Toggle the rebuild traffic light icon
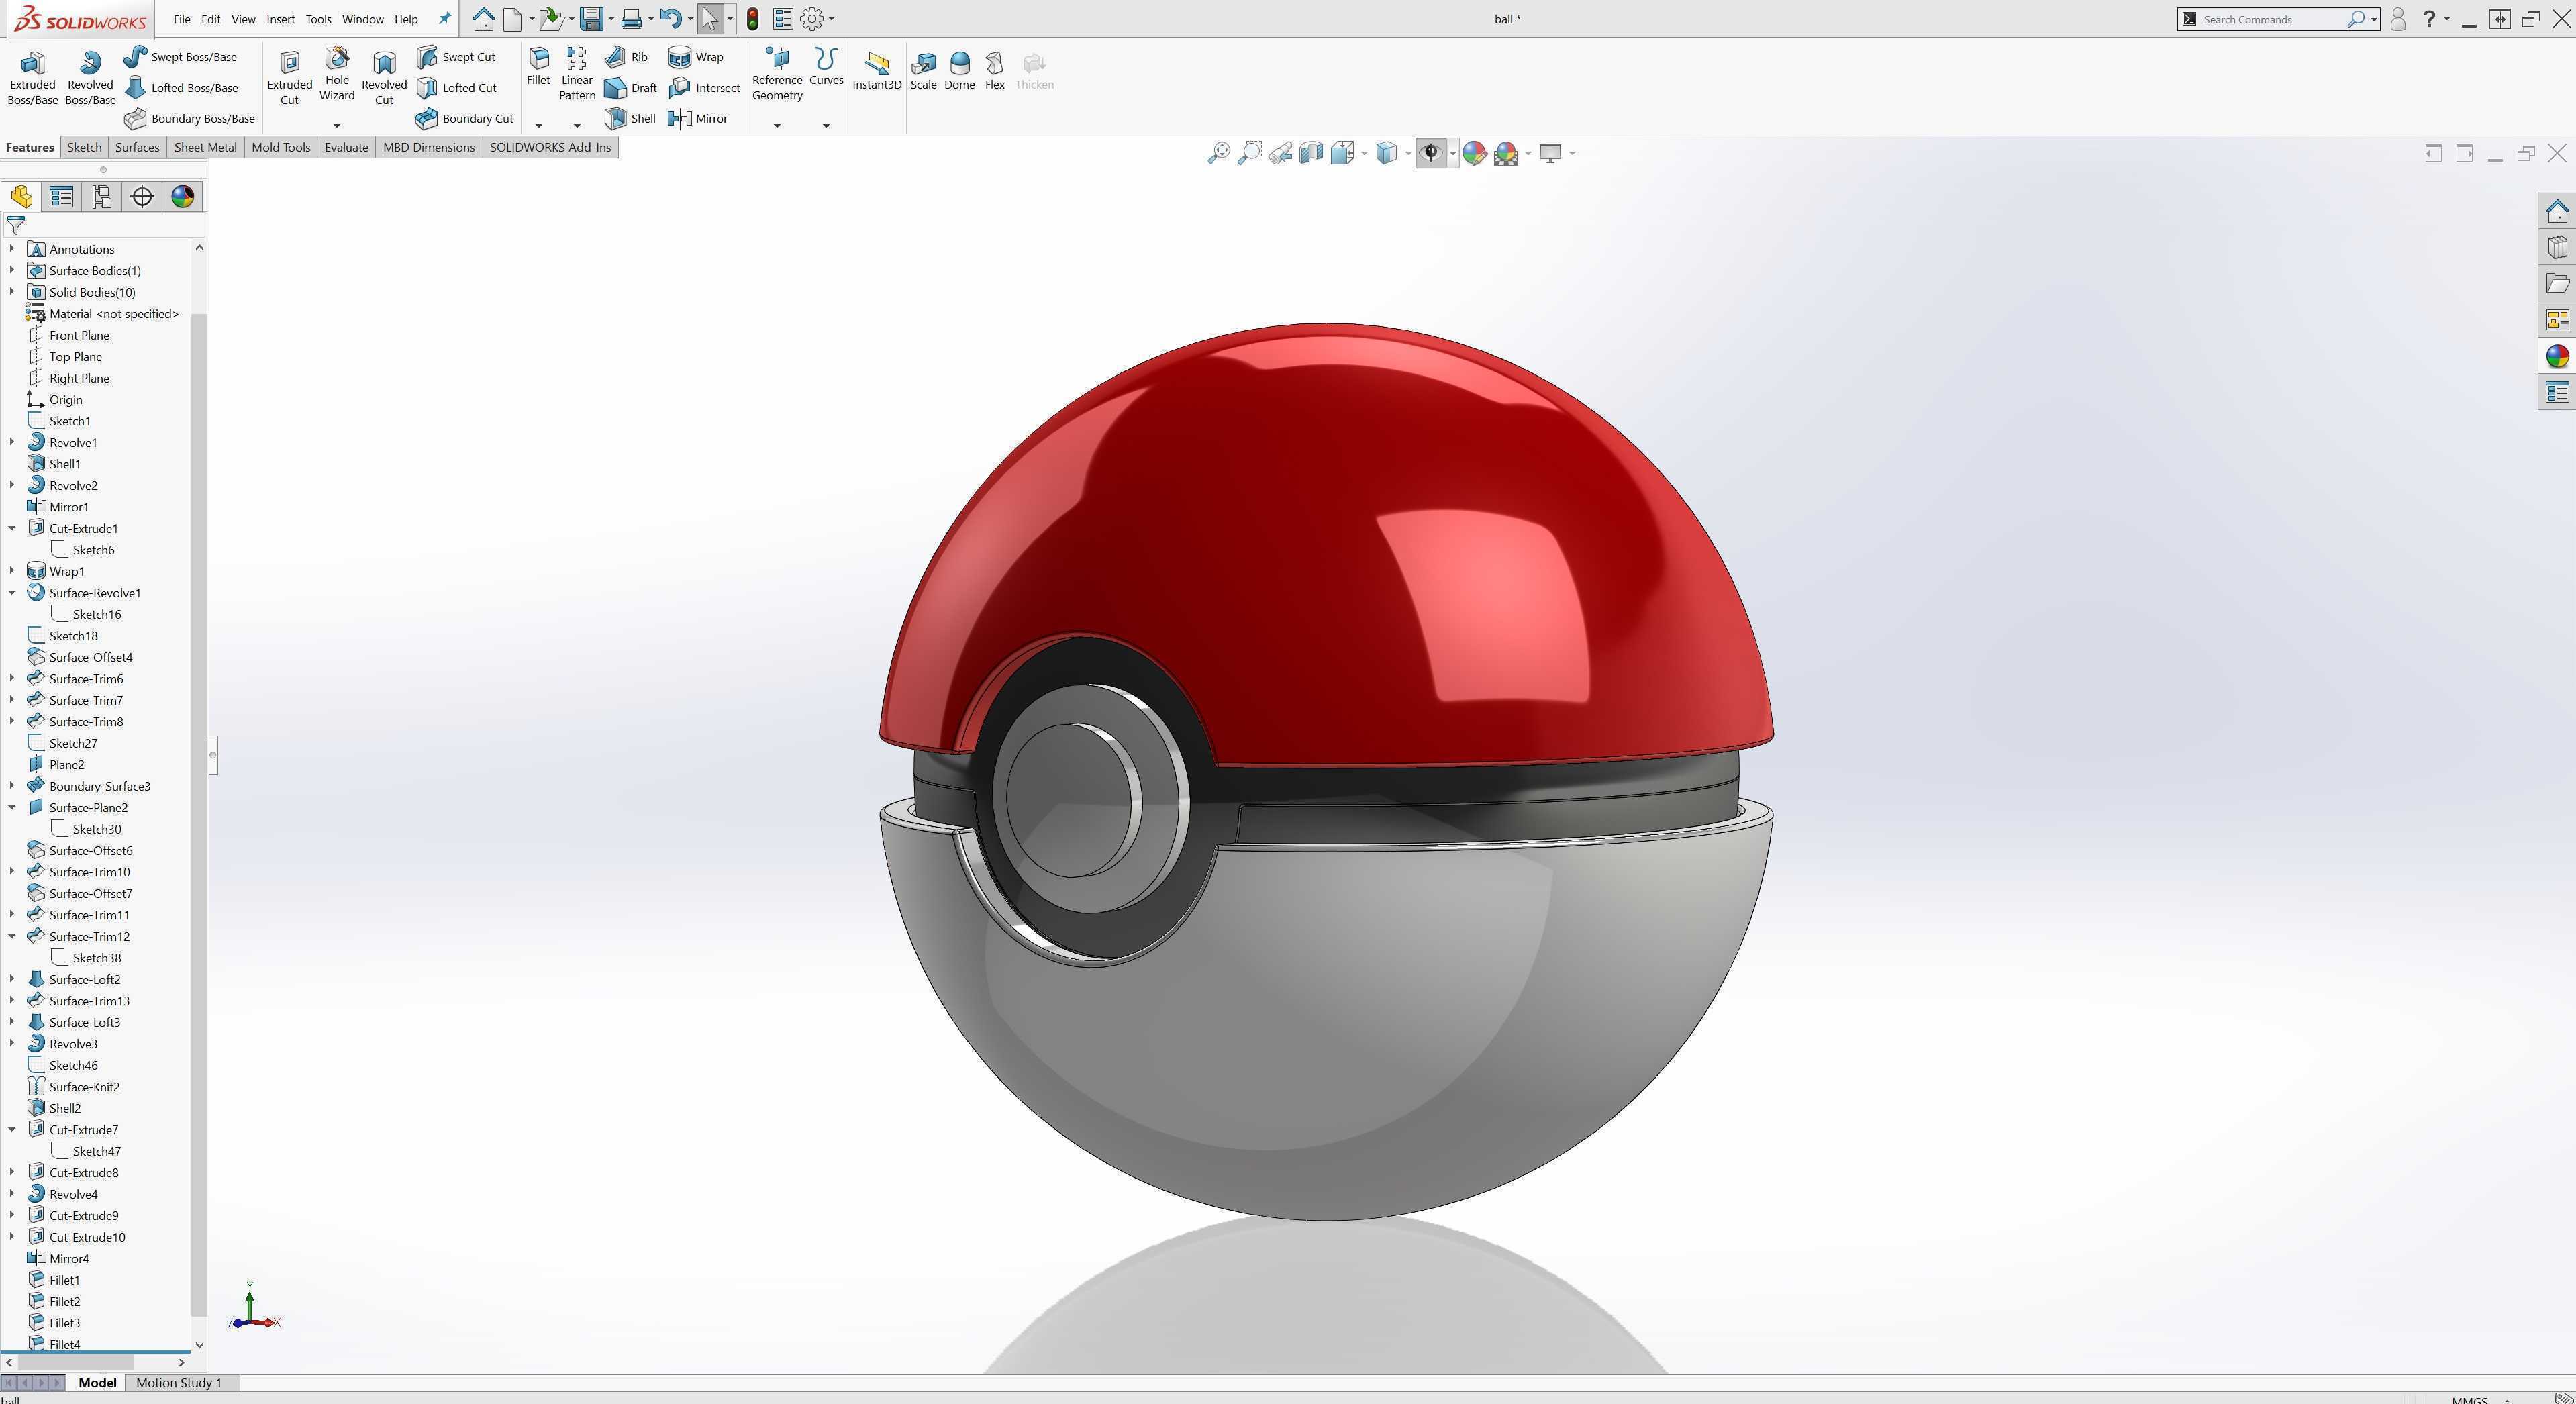The height and width of the screenshot is (1404, 2576). click(x=753, y=19)
